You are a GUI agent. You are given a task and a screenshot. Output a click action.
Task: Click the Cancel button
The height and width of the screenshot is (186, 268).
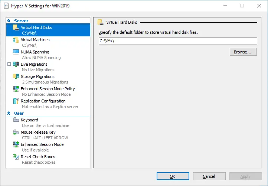point(209,176)
